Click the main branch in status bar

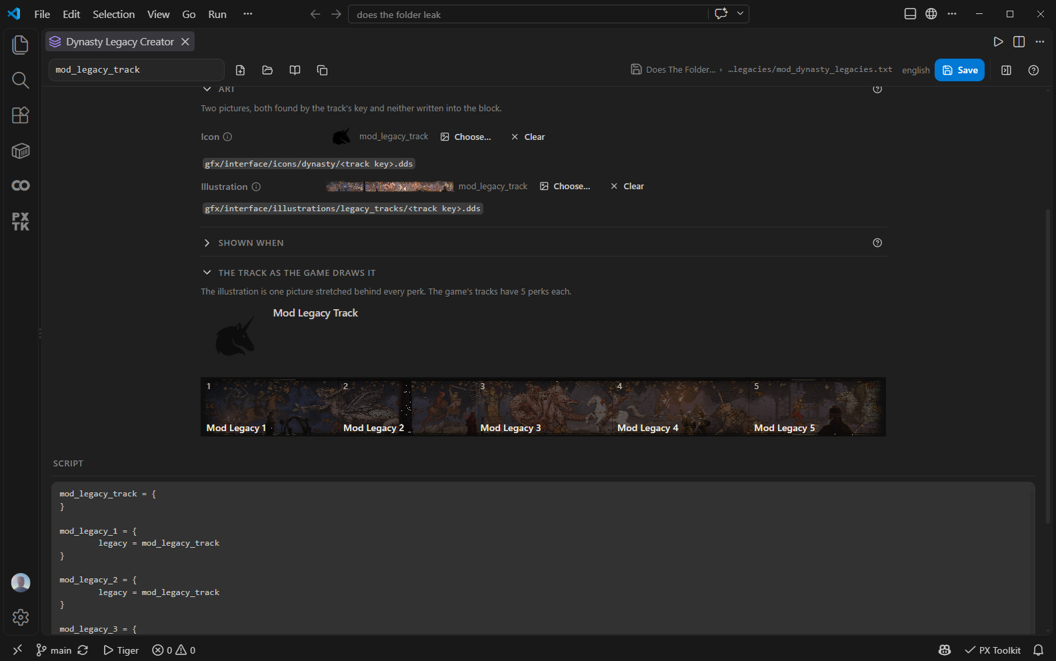[x=53, y=650]
